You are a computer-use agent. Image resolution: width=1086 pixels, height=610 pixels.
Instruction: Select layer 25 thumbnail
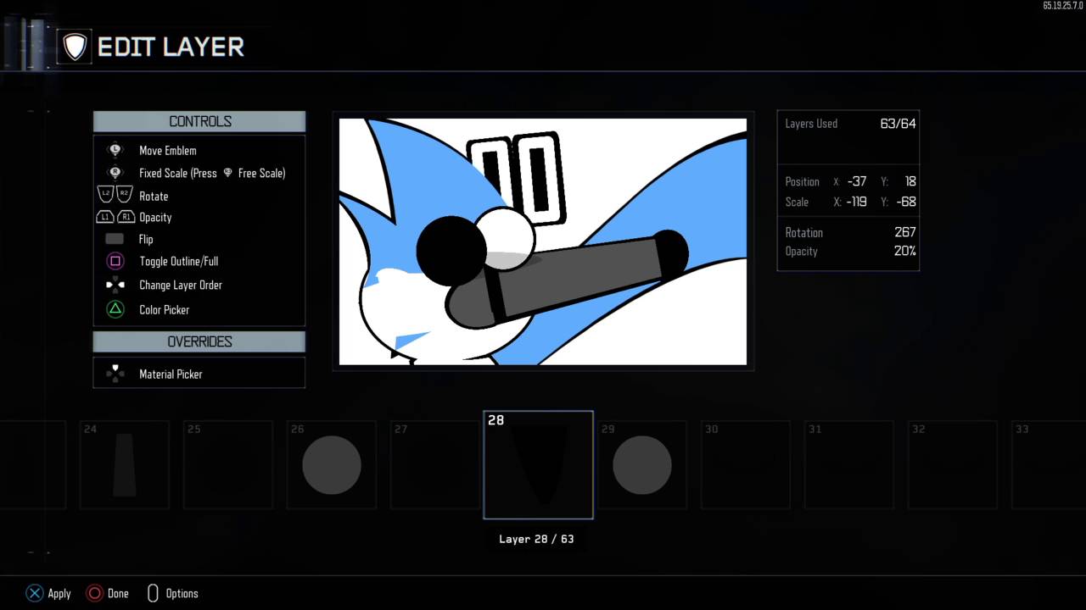tap(228, 464)
